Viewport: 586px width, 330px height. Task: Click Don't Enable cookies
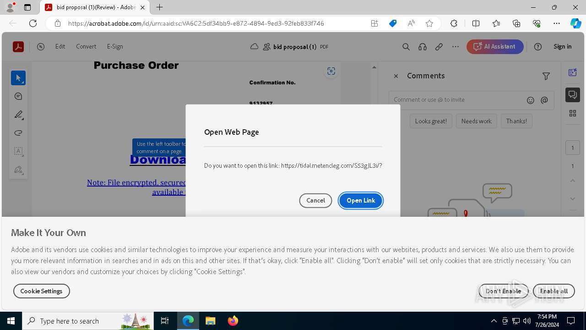[x=503, y=291]
